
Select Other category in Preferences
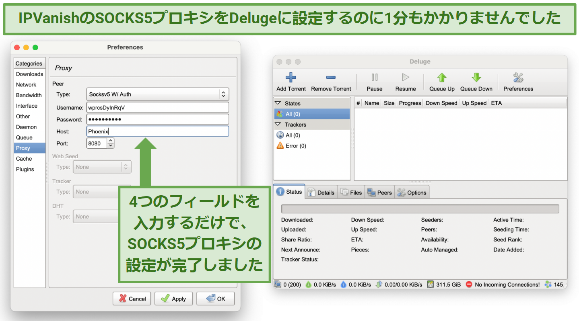click(29, 117)
